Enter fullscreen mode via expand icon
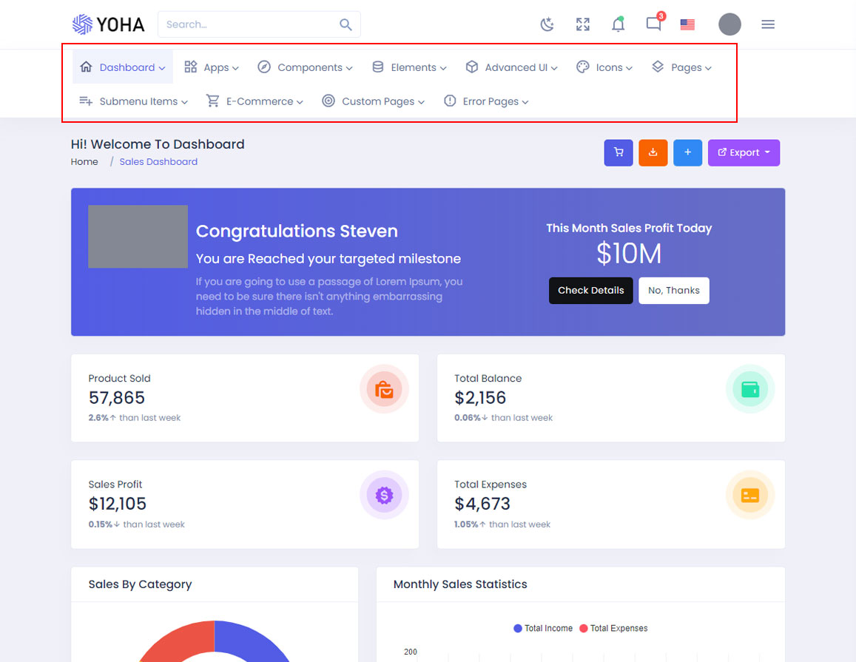 (x=583, y=24)
